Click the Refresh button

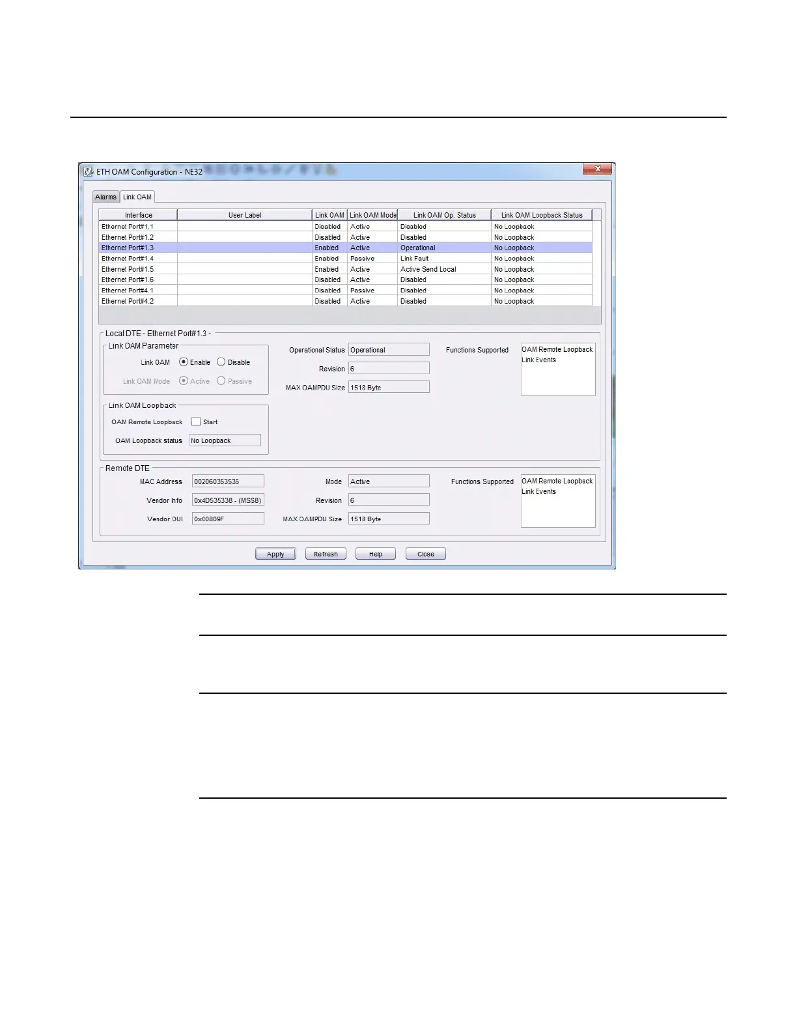coord(326,554)
